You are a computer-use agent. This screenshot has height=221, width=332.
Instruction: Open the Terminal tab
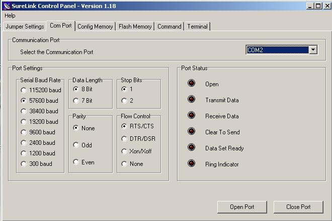pyautogui.click(x=197, y=27)
